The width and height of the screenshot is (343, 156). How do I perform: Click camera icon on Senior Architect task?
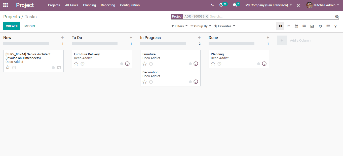click(x=59, y=68)
